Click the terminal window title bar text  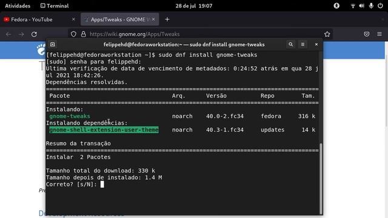coord(184,44)
